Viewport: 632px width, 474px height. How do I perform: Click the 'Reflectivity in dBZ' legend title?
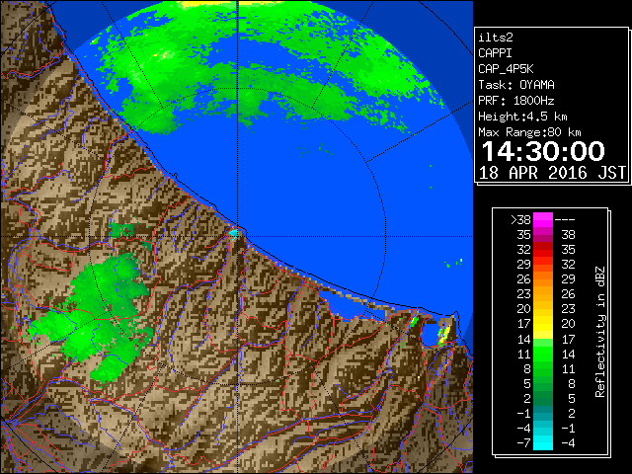(600, 332)
